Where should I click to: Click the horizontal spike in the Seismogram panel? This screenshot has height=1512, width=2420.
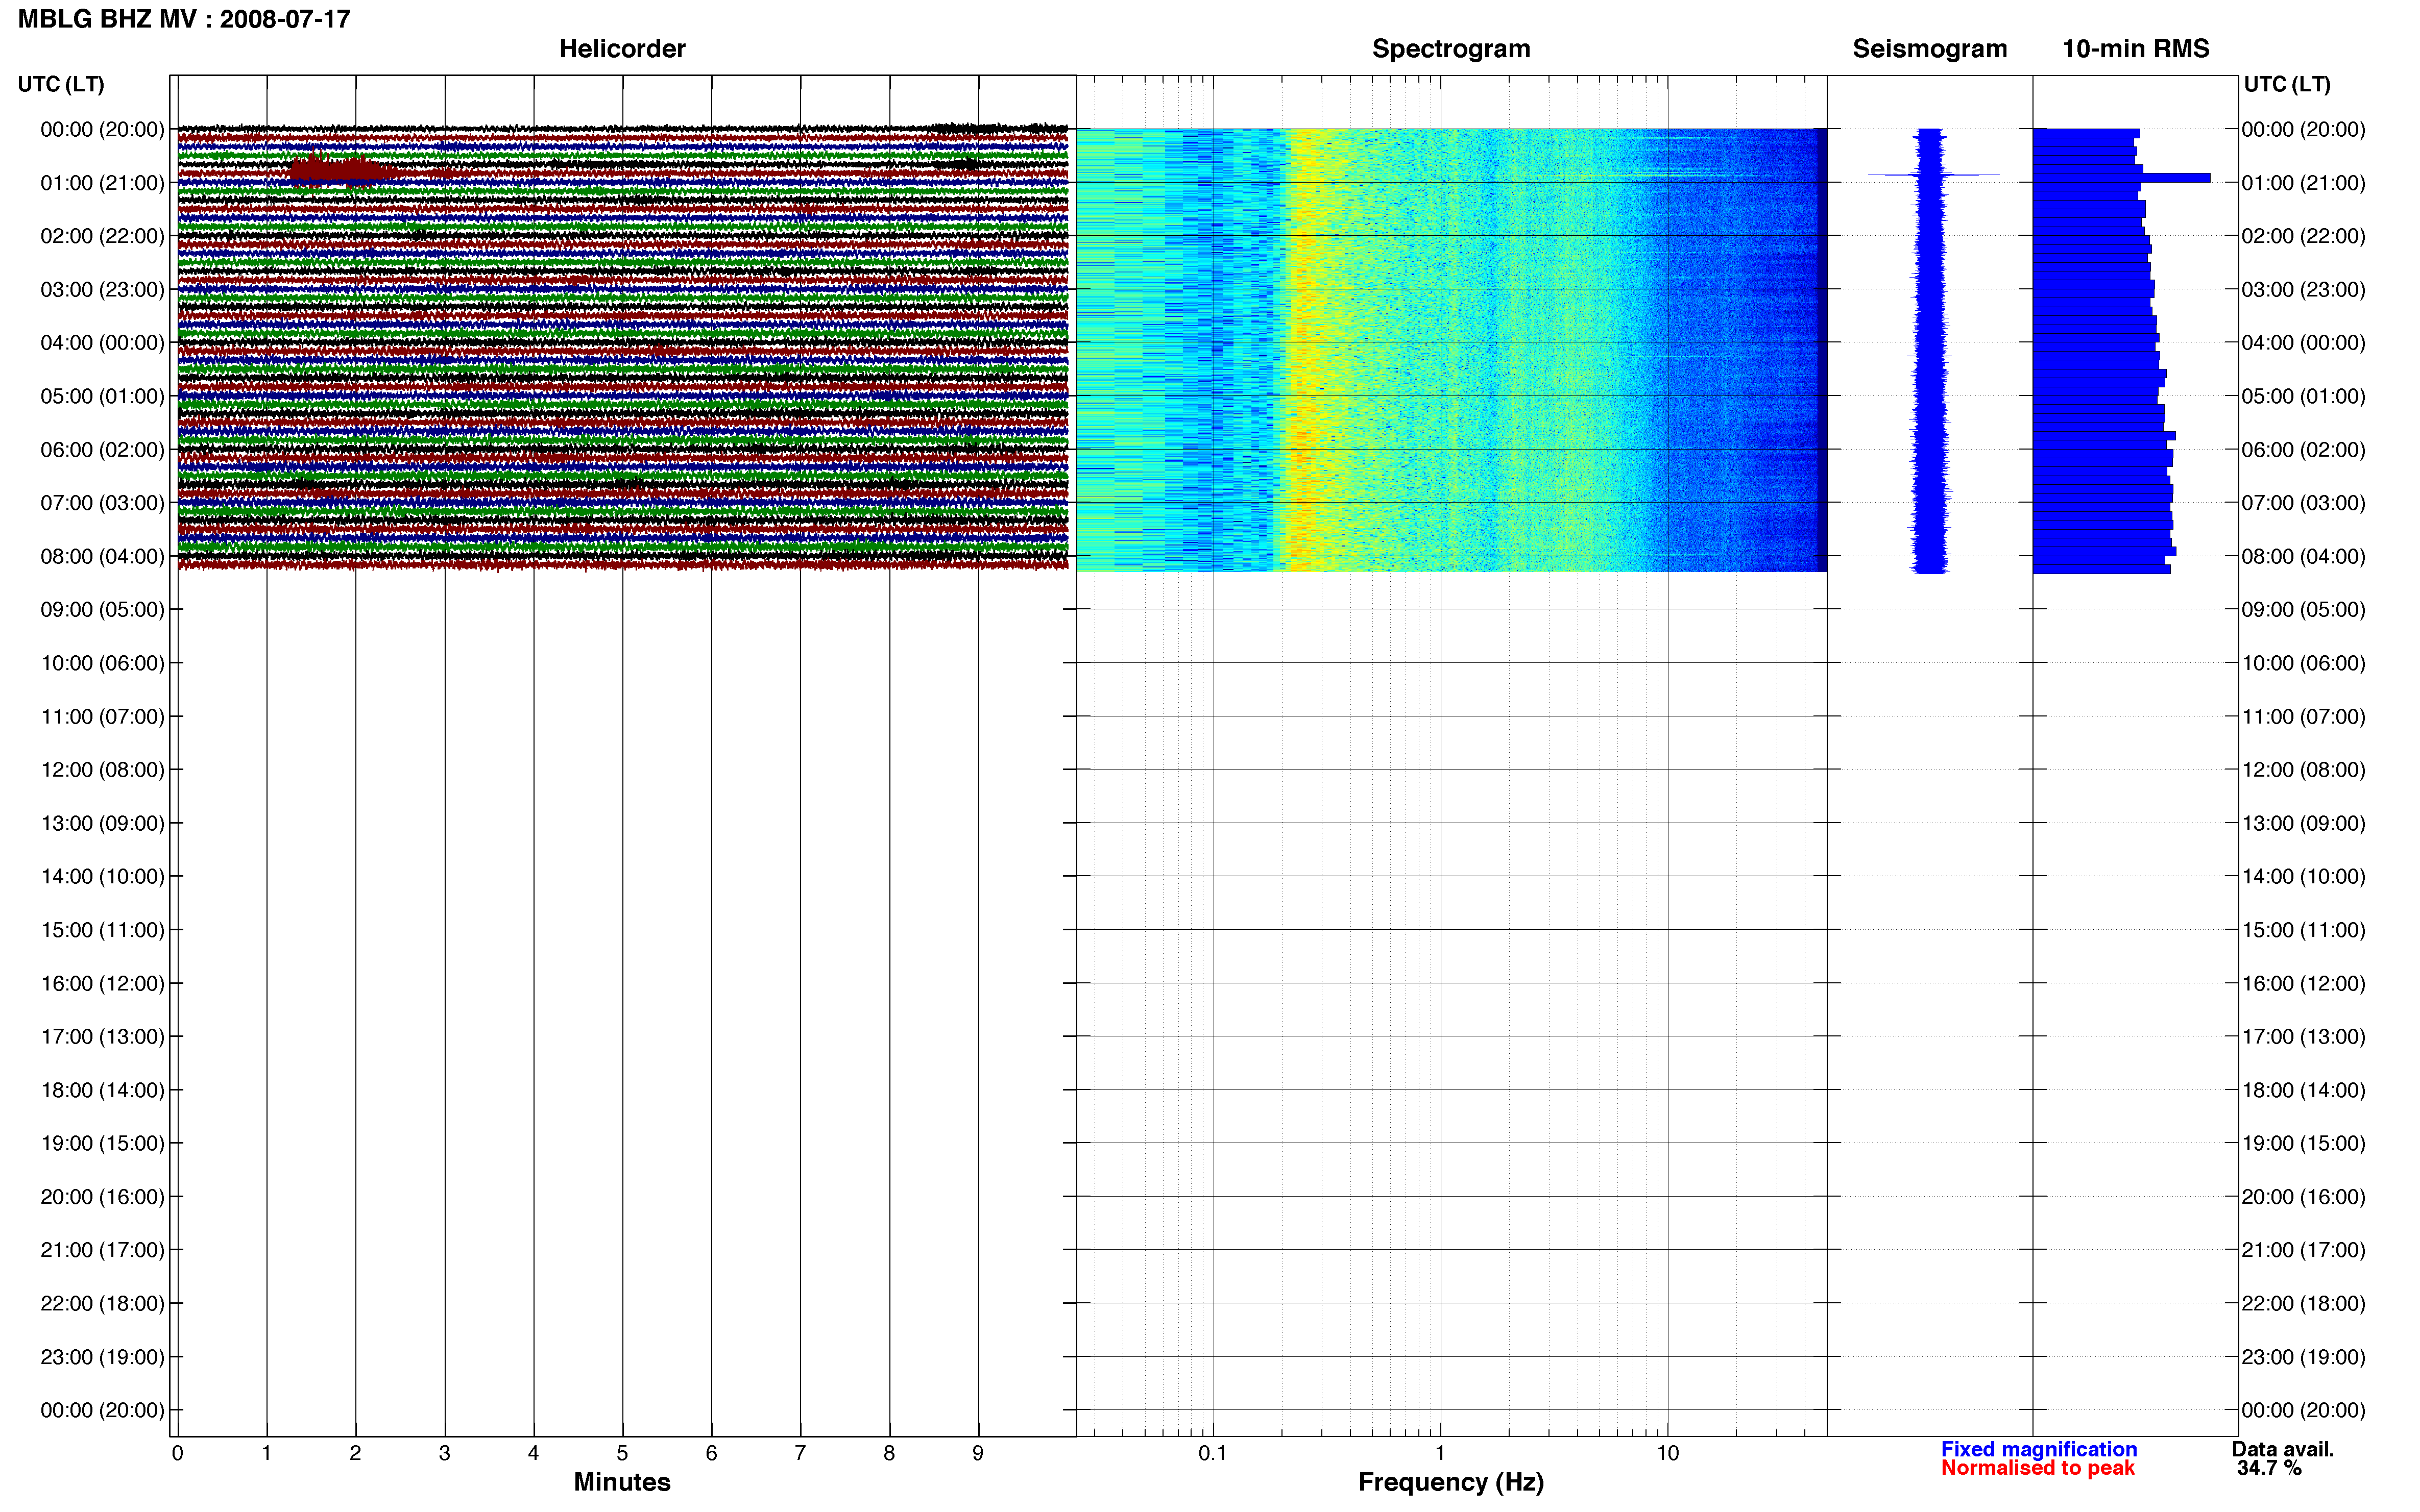1933,175
